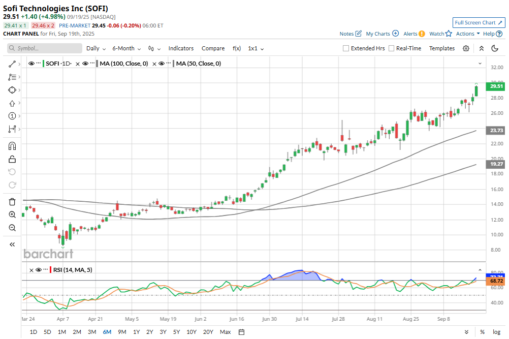Open the Templates menu
The height and width of the screenshot is (339, 509).
click(x=442, y=48)
